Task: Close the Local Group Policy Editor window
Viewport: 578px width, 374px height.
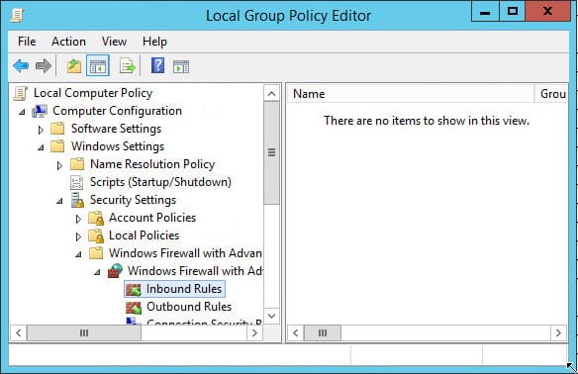Action: [x=548, y=12]
